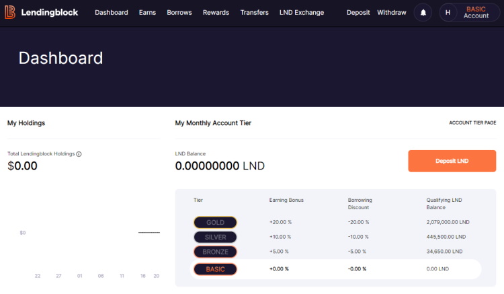This screenshot has height=294, width=504.
Task: Click the H user avatar
Action: coord(448,13)
